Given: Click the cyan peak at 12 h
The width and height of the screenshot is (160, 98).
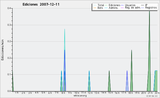Looking at the screenshot, I should (x=89, y=81).
